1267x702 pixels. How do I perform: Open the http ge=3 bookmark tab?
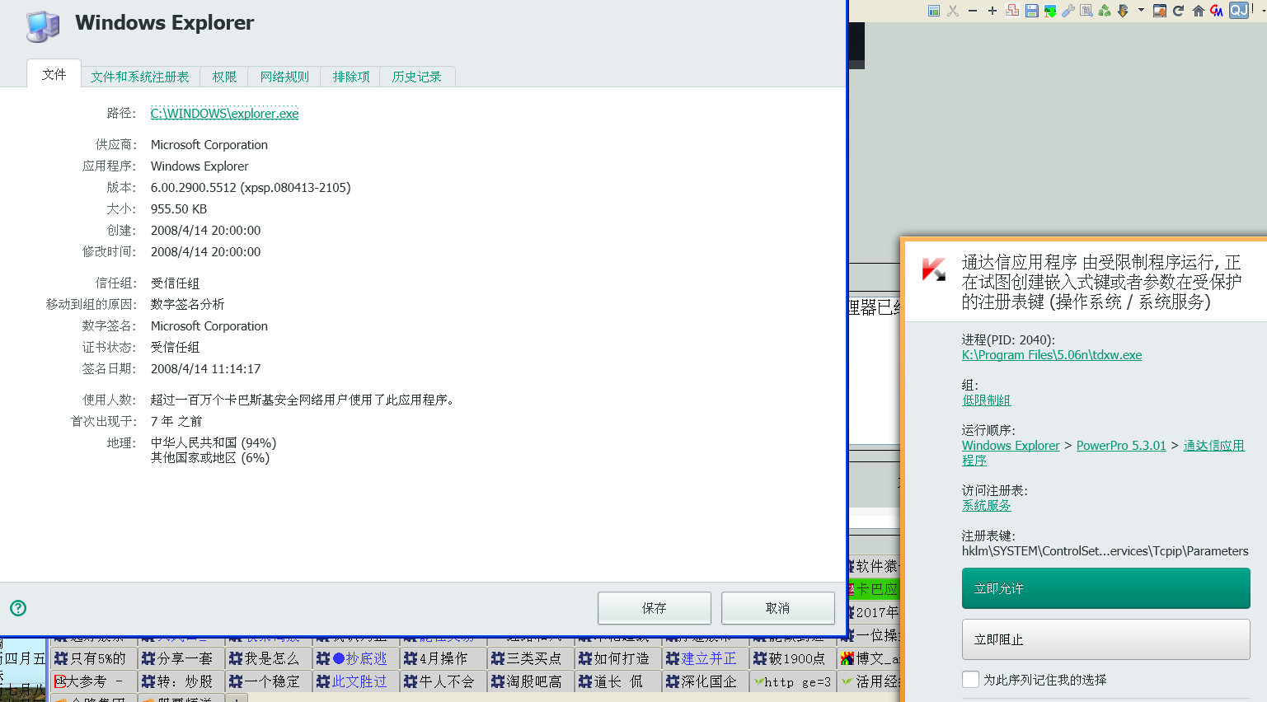pyautogui.click(x=793, y=681)
